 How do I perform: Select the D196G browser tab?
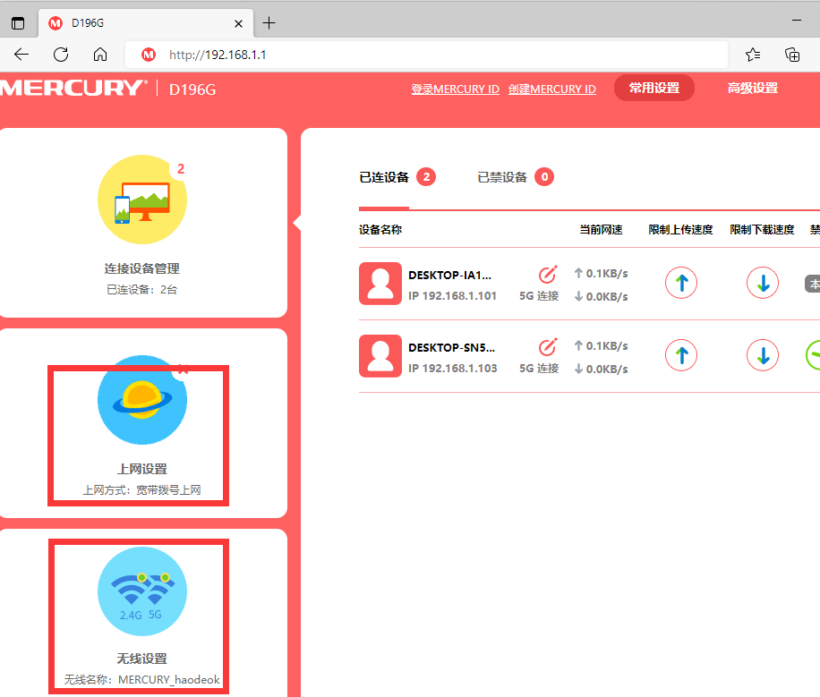pos(146,23)
